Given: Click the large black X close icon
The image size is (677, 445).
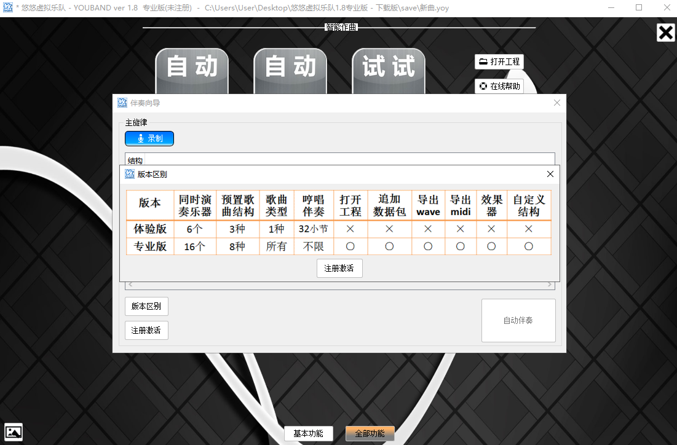Looking at the screenshot, I should tap(666, 33).
